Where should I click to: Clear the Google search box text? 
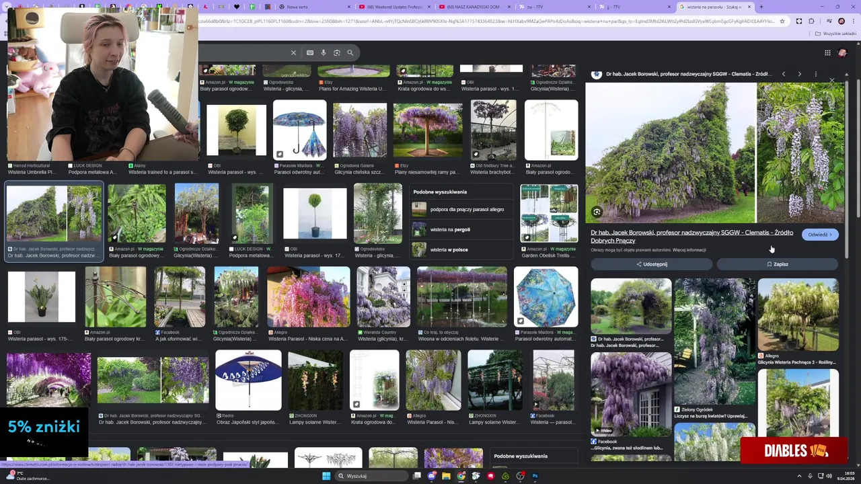pyautogui.click(x=293, y=52)
